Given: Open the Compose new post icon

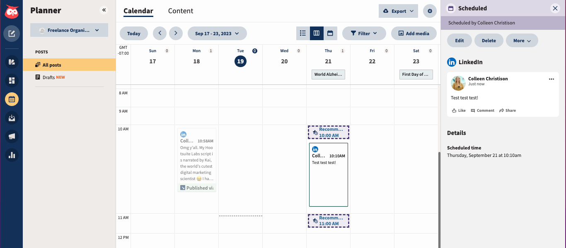Looking at the screenshot, I should pos(12,34).
